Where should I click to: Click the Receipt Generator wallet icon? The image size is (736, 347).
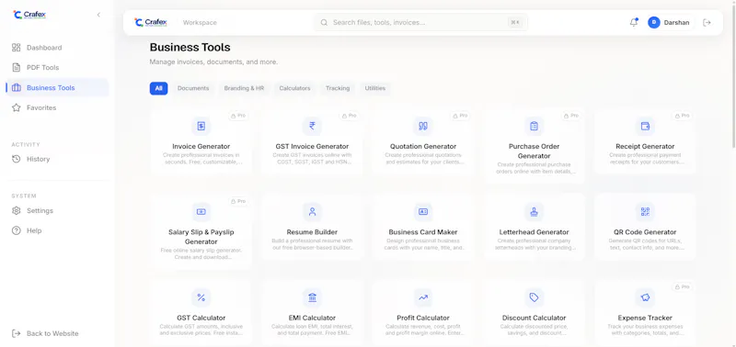click(x=645, y=126)
